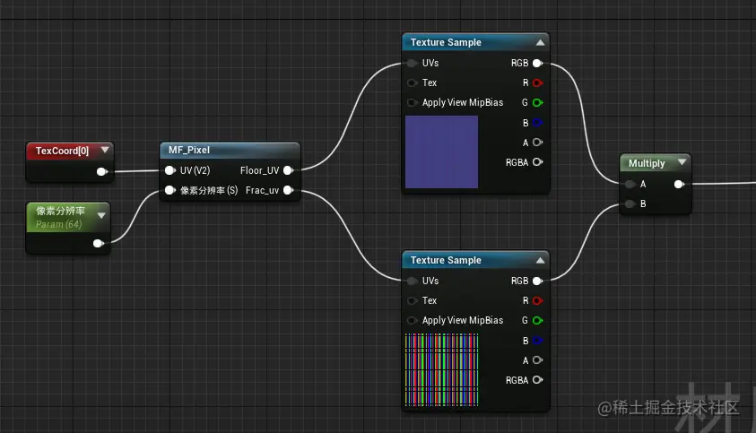Expand the TexCoord[0] node dropdown arrow
This screenshot has height=433, width=756.
pyautogui.click(x=105, y=151)
